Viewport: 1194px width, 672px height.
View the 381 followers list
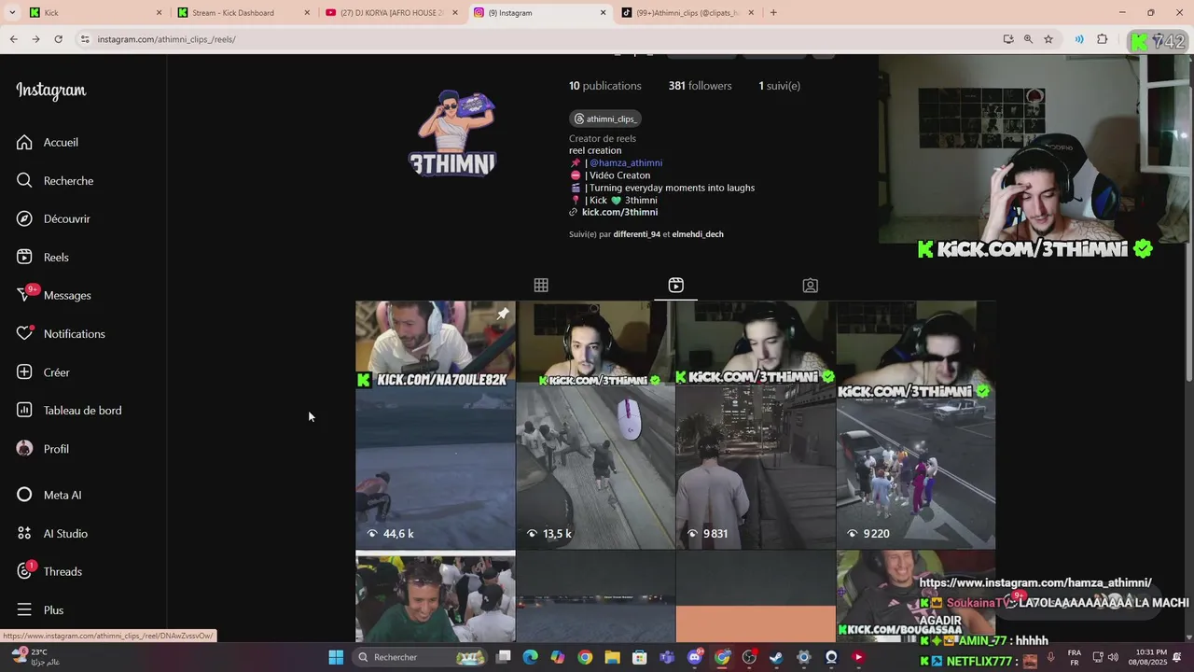(700, 85)
